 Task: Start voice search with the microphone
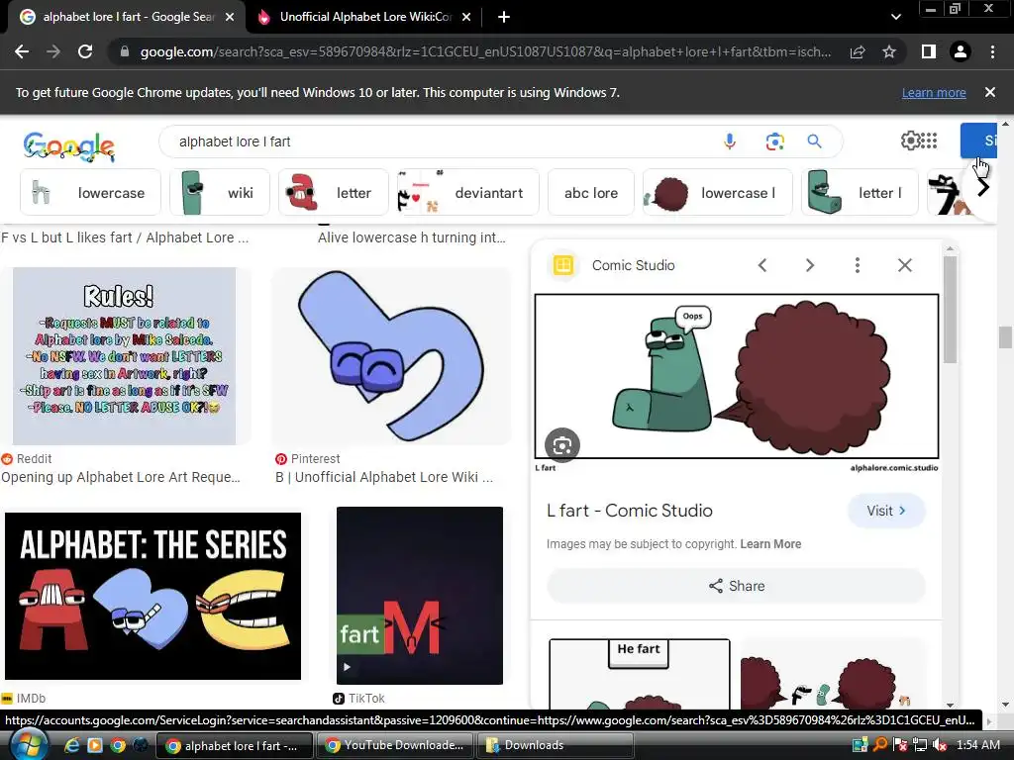tap(730, 141)
